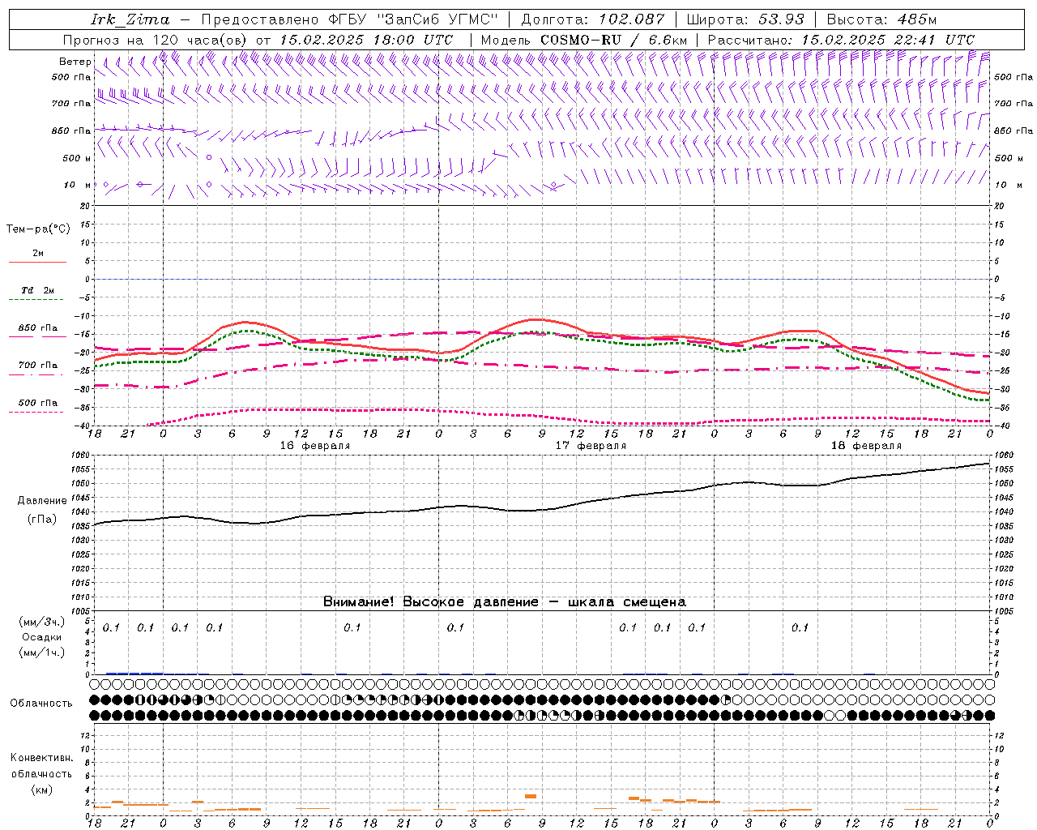Click the 850 гПа temperature legend label

38,328
